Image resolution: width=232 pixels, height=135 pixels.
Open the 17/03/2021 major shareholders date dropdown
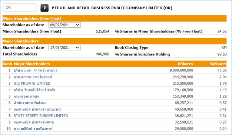64,48
